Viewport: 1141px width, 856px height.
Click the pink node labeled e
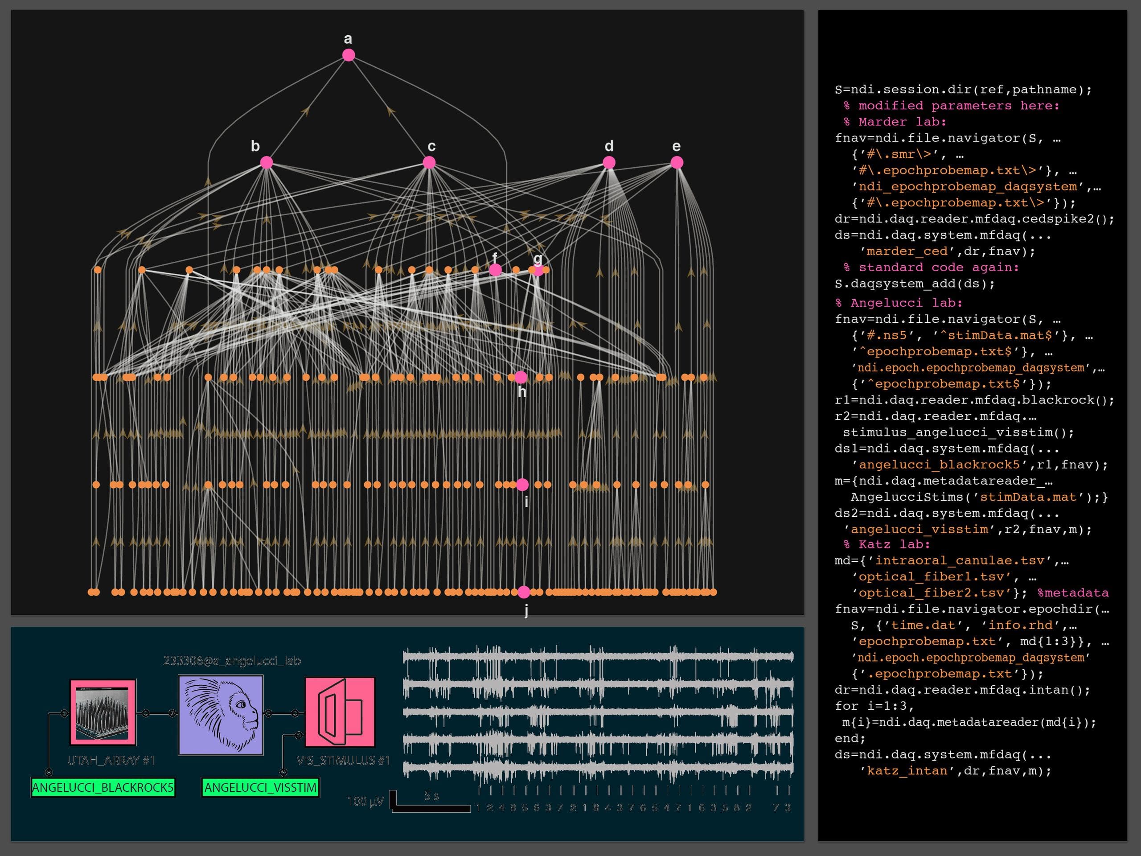coord(677,163)
